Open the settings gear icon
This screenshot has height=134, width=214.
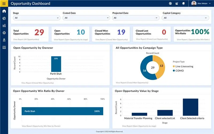click(4, 33)
